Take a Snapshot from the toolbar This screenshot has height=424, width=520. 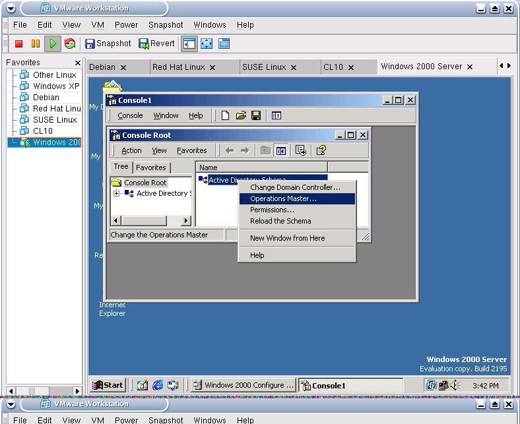click(x=108, y=44)
